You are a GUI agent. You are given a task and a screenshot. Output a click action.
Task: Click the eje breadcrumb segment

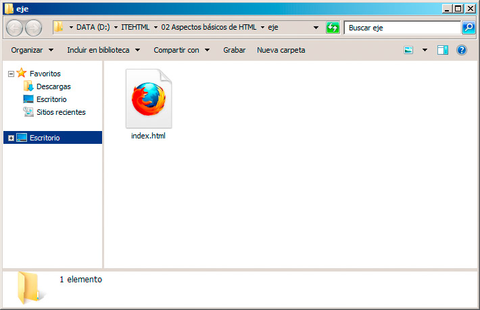273,27
